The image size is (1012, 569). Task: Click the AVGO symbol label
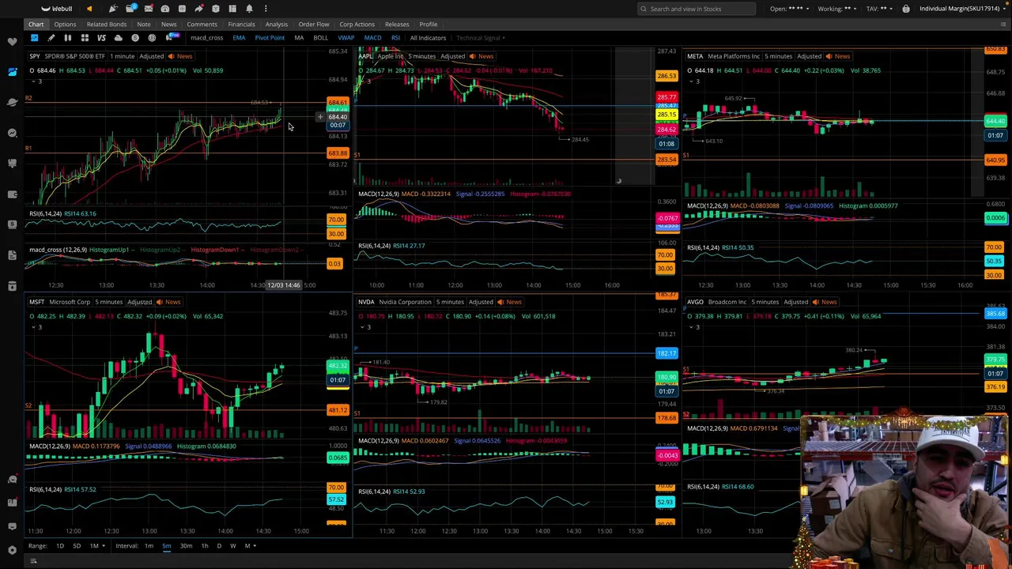pos(695,302)
